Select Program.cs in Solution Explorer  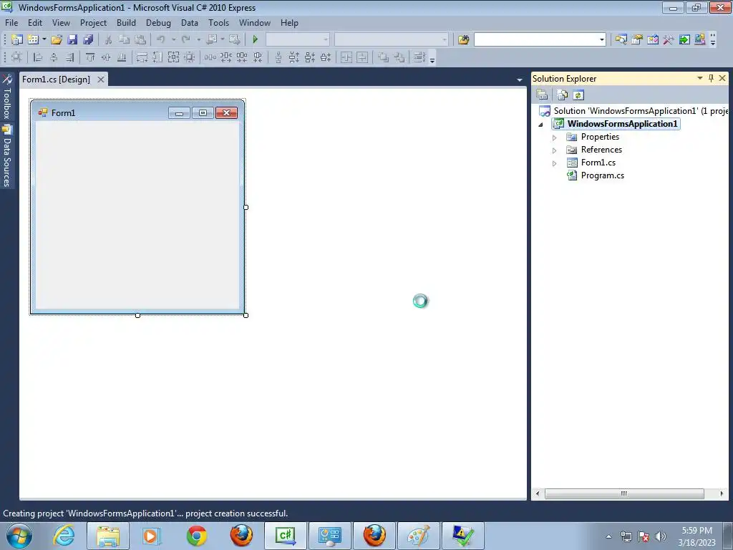coord(602,175)
